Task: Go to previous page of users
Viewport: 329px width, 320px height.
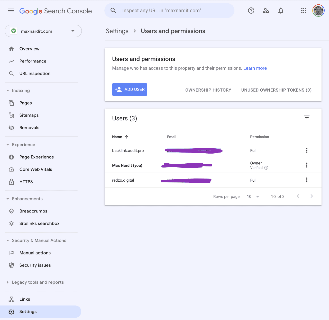Action: [x=298, y=196]
